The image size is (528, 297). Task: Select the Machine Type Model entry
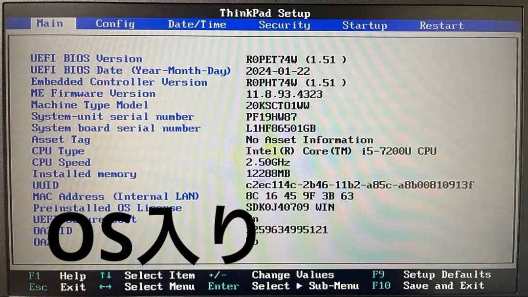[90, 105]
